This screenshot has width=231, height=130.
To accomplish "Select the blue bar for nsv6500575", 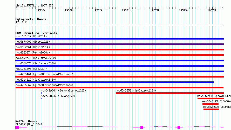I will [x=119, y=66].
